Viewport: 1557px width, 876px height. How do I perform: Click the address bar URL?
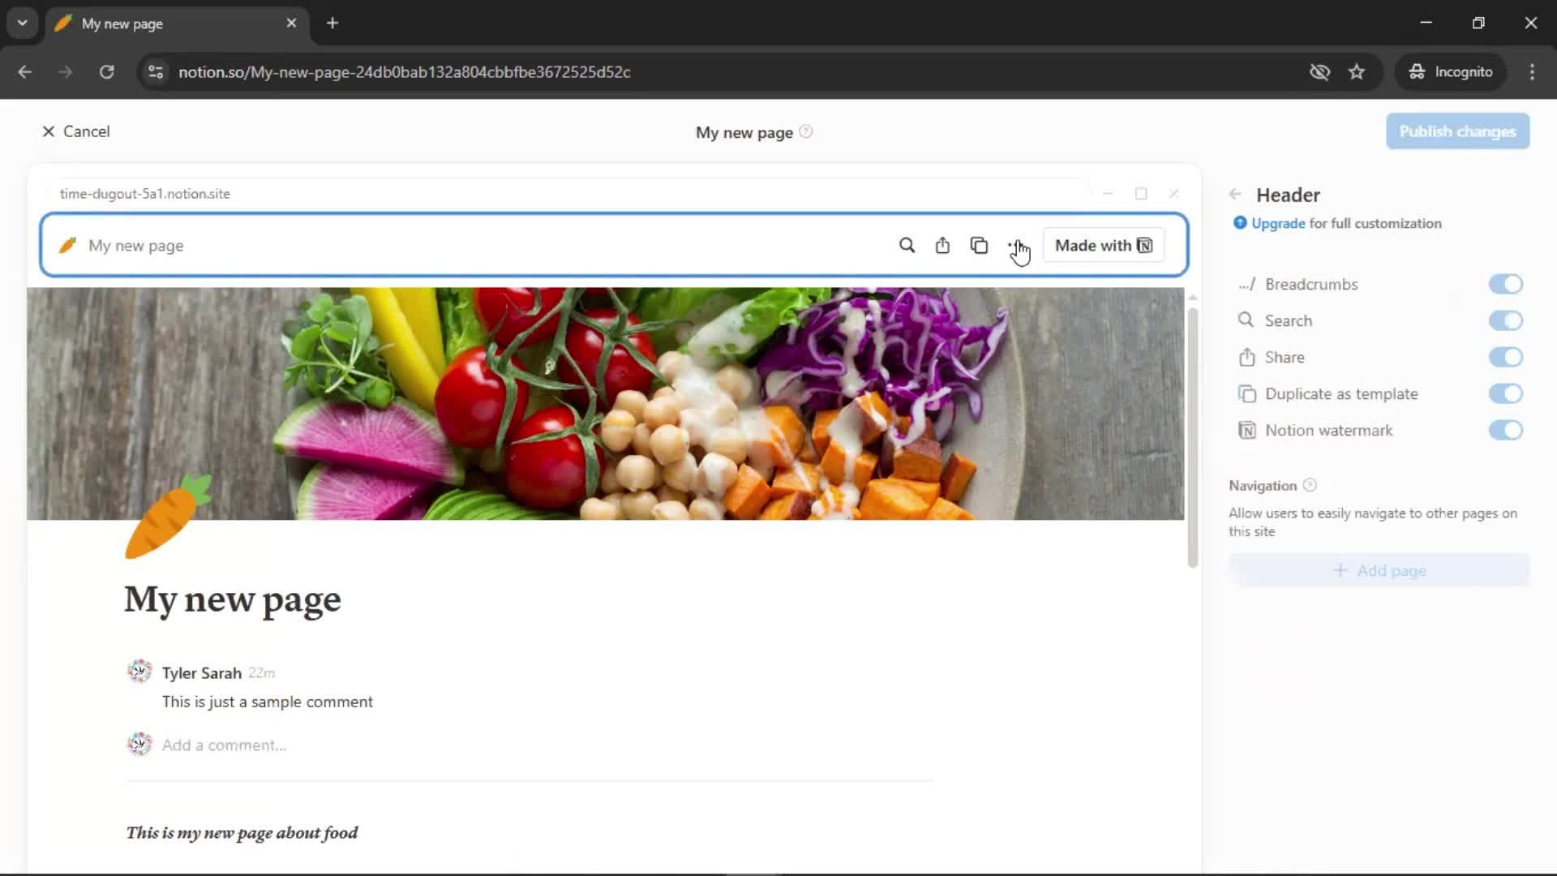point(405,71)
